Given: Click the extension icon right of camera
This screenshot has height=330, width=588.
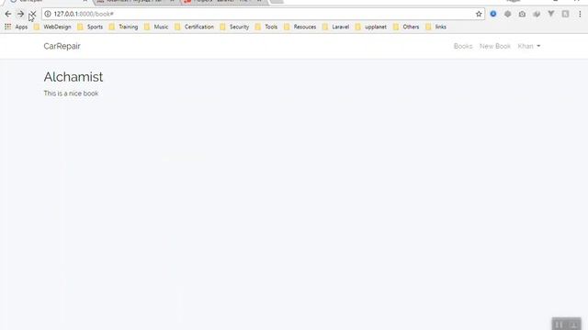Looking at the screenshot, I should pyautogui.click(x=537, y=14).
